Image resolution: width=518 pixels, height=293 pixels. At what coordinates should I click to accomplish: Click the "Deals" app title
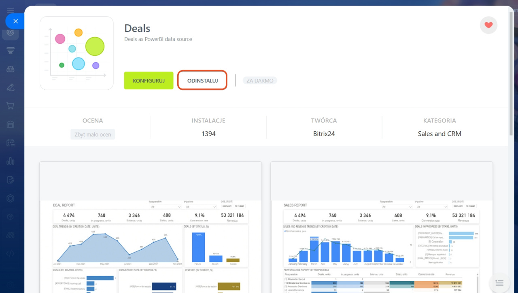tap(137, 28)
